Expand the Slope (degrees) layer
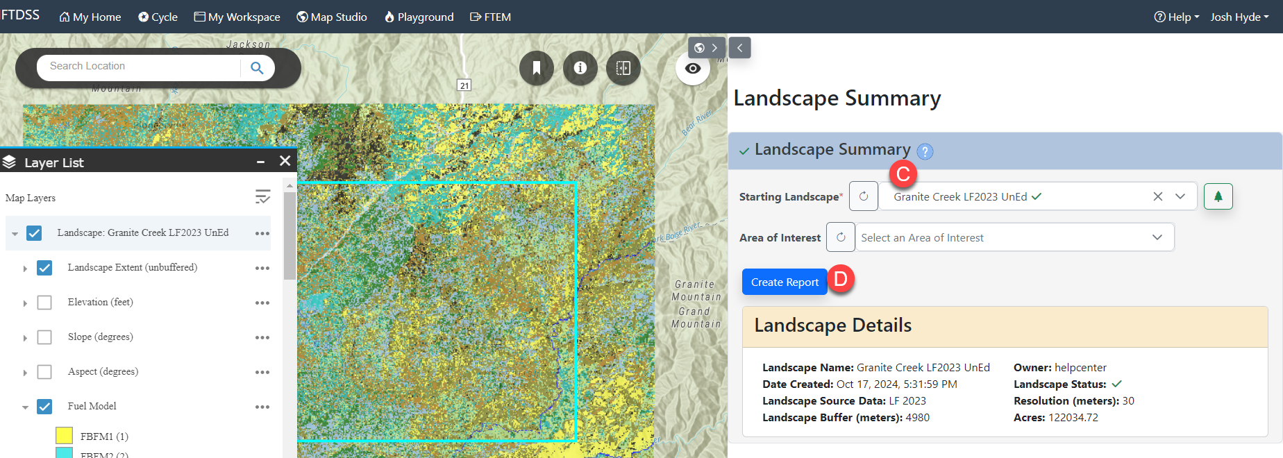 click(25, 338)
